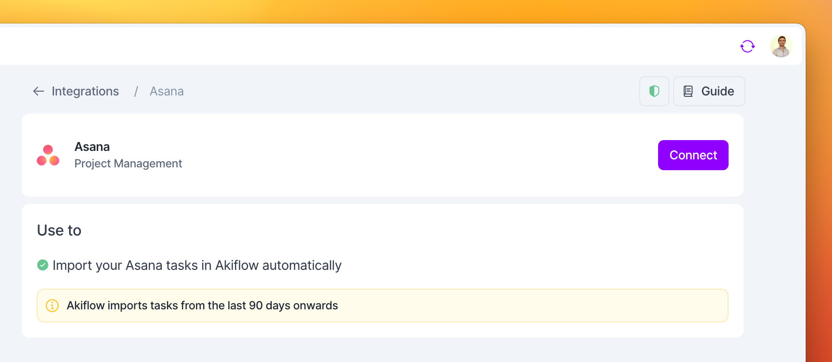
Task: Click the Asana three-dot logo
Action: point(48,155)
